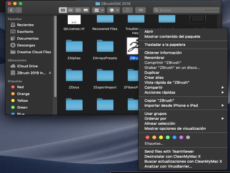Switch to list view in toolbar
This screenshot has height=173, width=230.
point(70,10)
